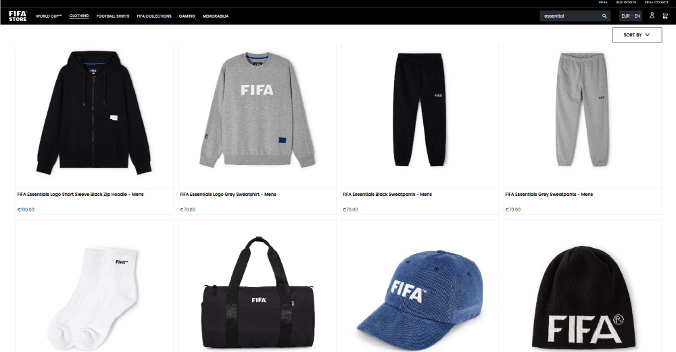Click the Buy Tickets link at top

(x=626, y=3)
